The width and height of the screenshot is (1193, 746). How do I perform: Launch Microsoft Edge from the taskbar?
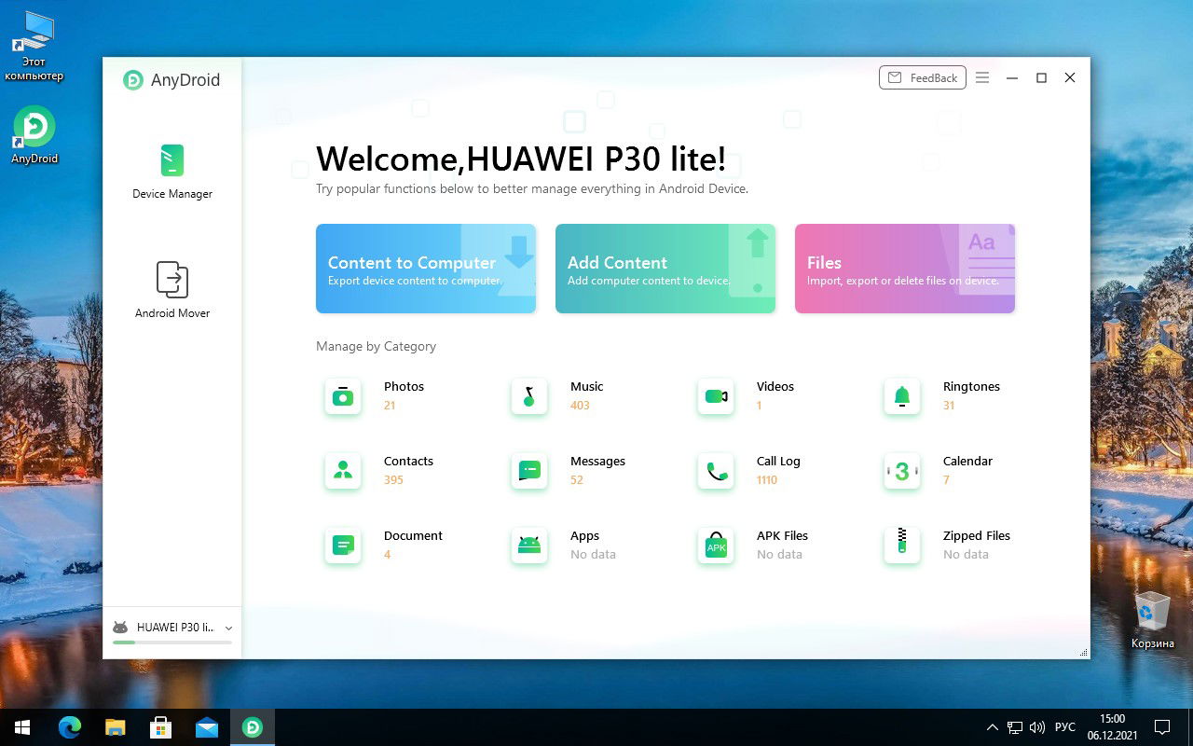click(x=70, y=727)
